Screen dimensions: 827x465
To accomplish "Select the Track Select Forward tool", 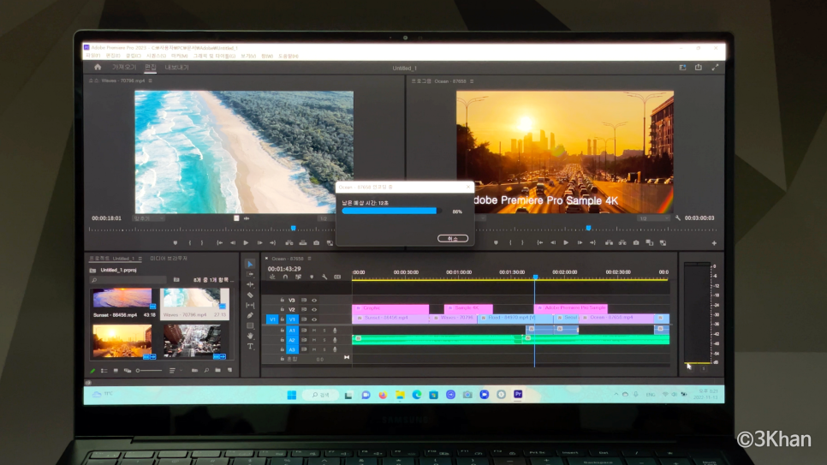I will [x=250, y=274].
